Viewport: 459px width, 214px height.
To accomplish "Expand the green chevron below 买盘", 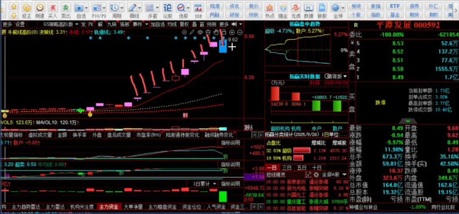I will (x=408, y=121).
